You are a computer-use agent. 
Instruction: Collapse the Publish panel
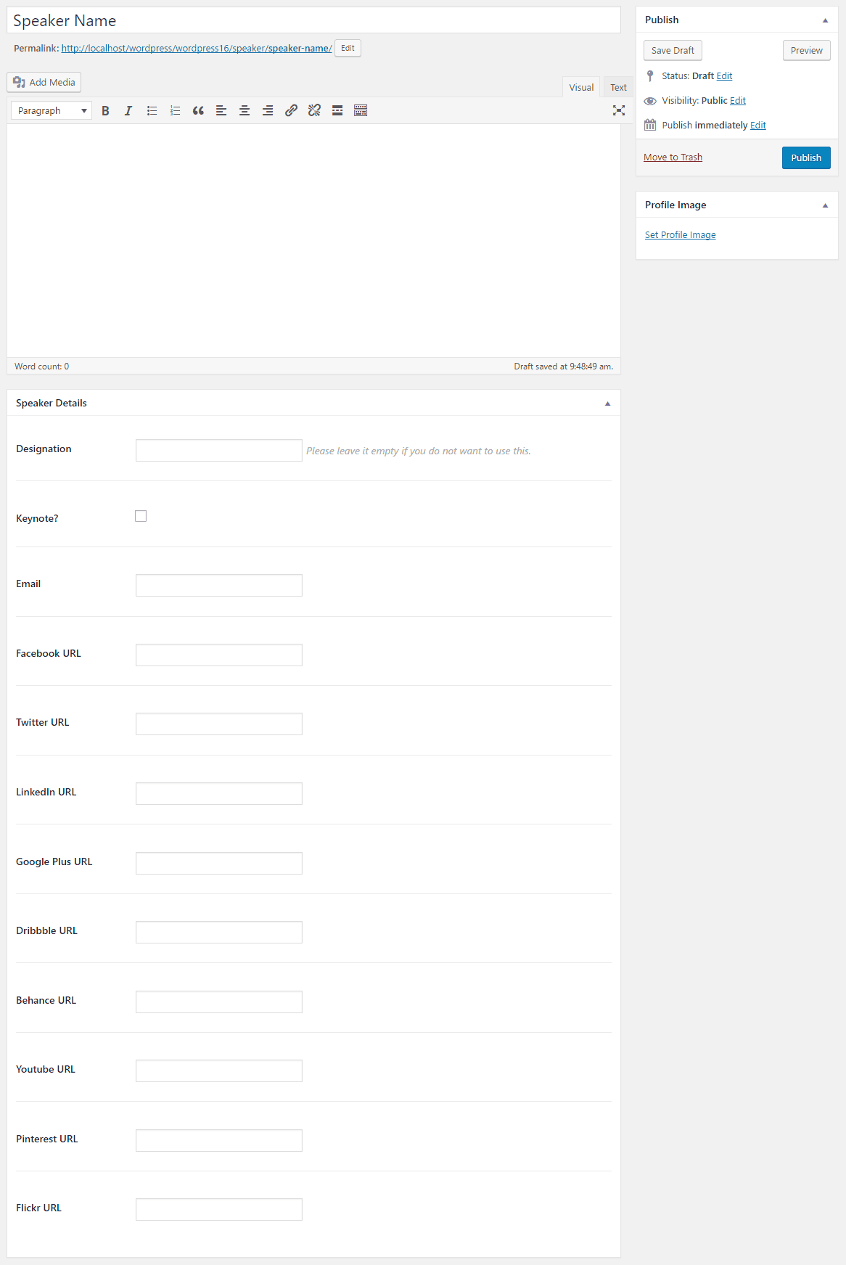tap(825, 20)
